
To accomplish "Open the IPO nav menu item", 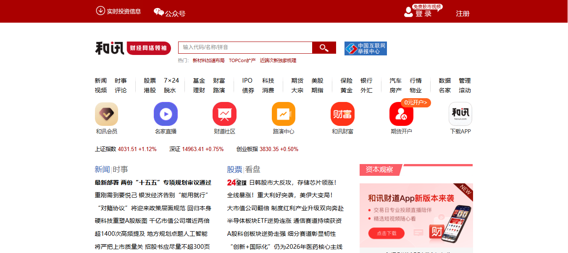I will point(247,81).
